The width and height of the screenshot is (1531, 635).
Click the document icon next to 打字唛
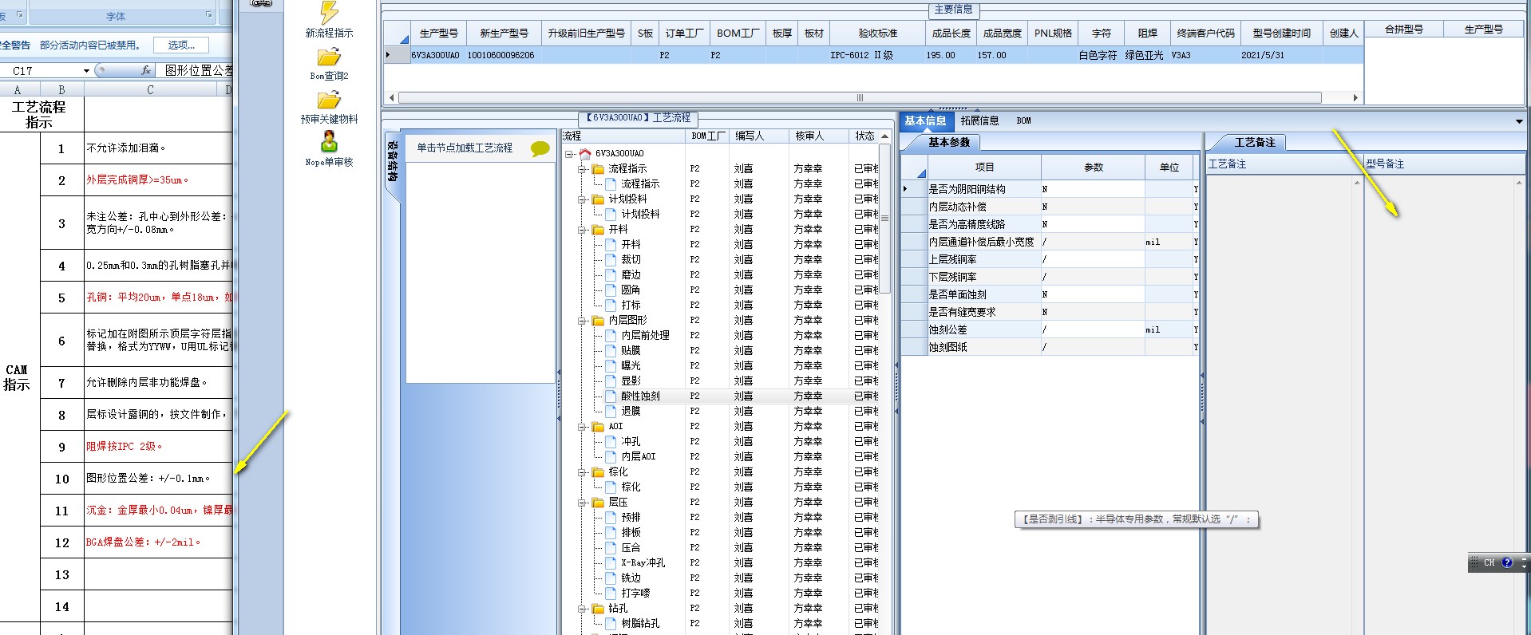(611, 593)
